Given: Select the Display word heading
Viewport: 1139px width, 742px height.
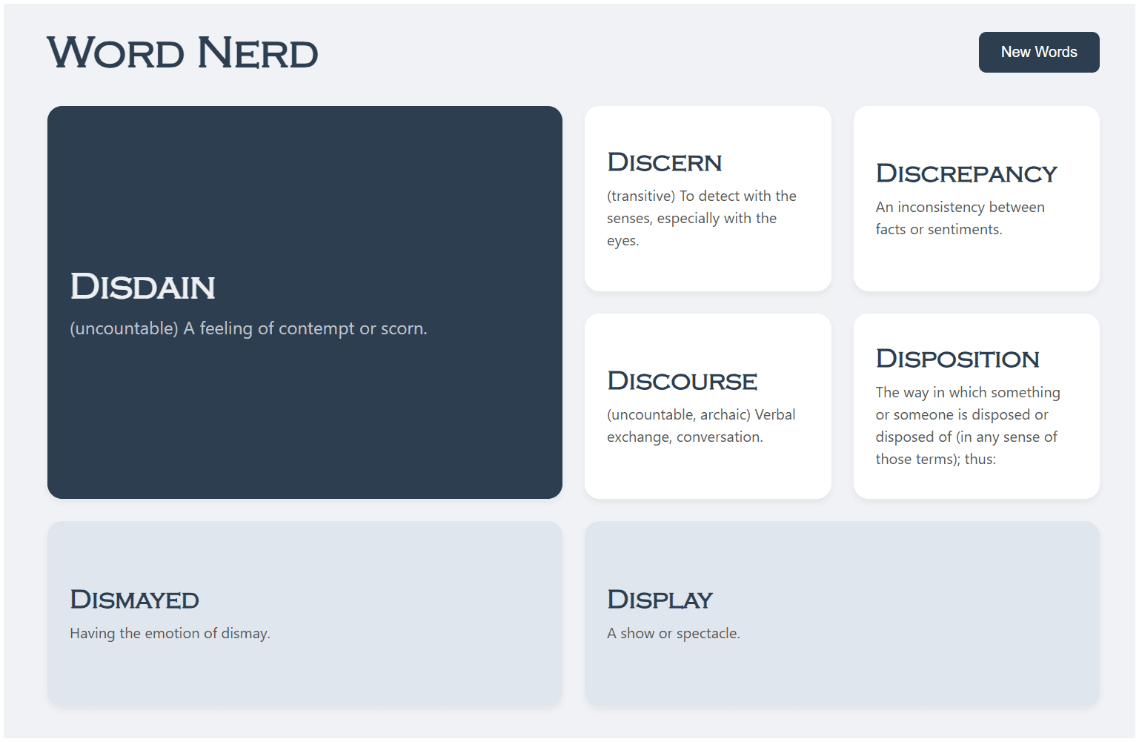Looking at the screenshot, I should (660, 600).
